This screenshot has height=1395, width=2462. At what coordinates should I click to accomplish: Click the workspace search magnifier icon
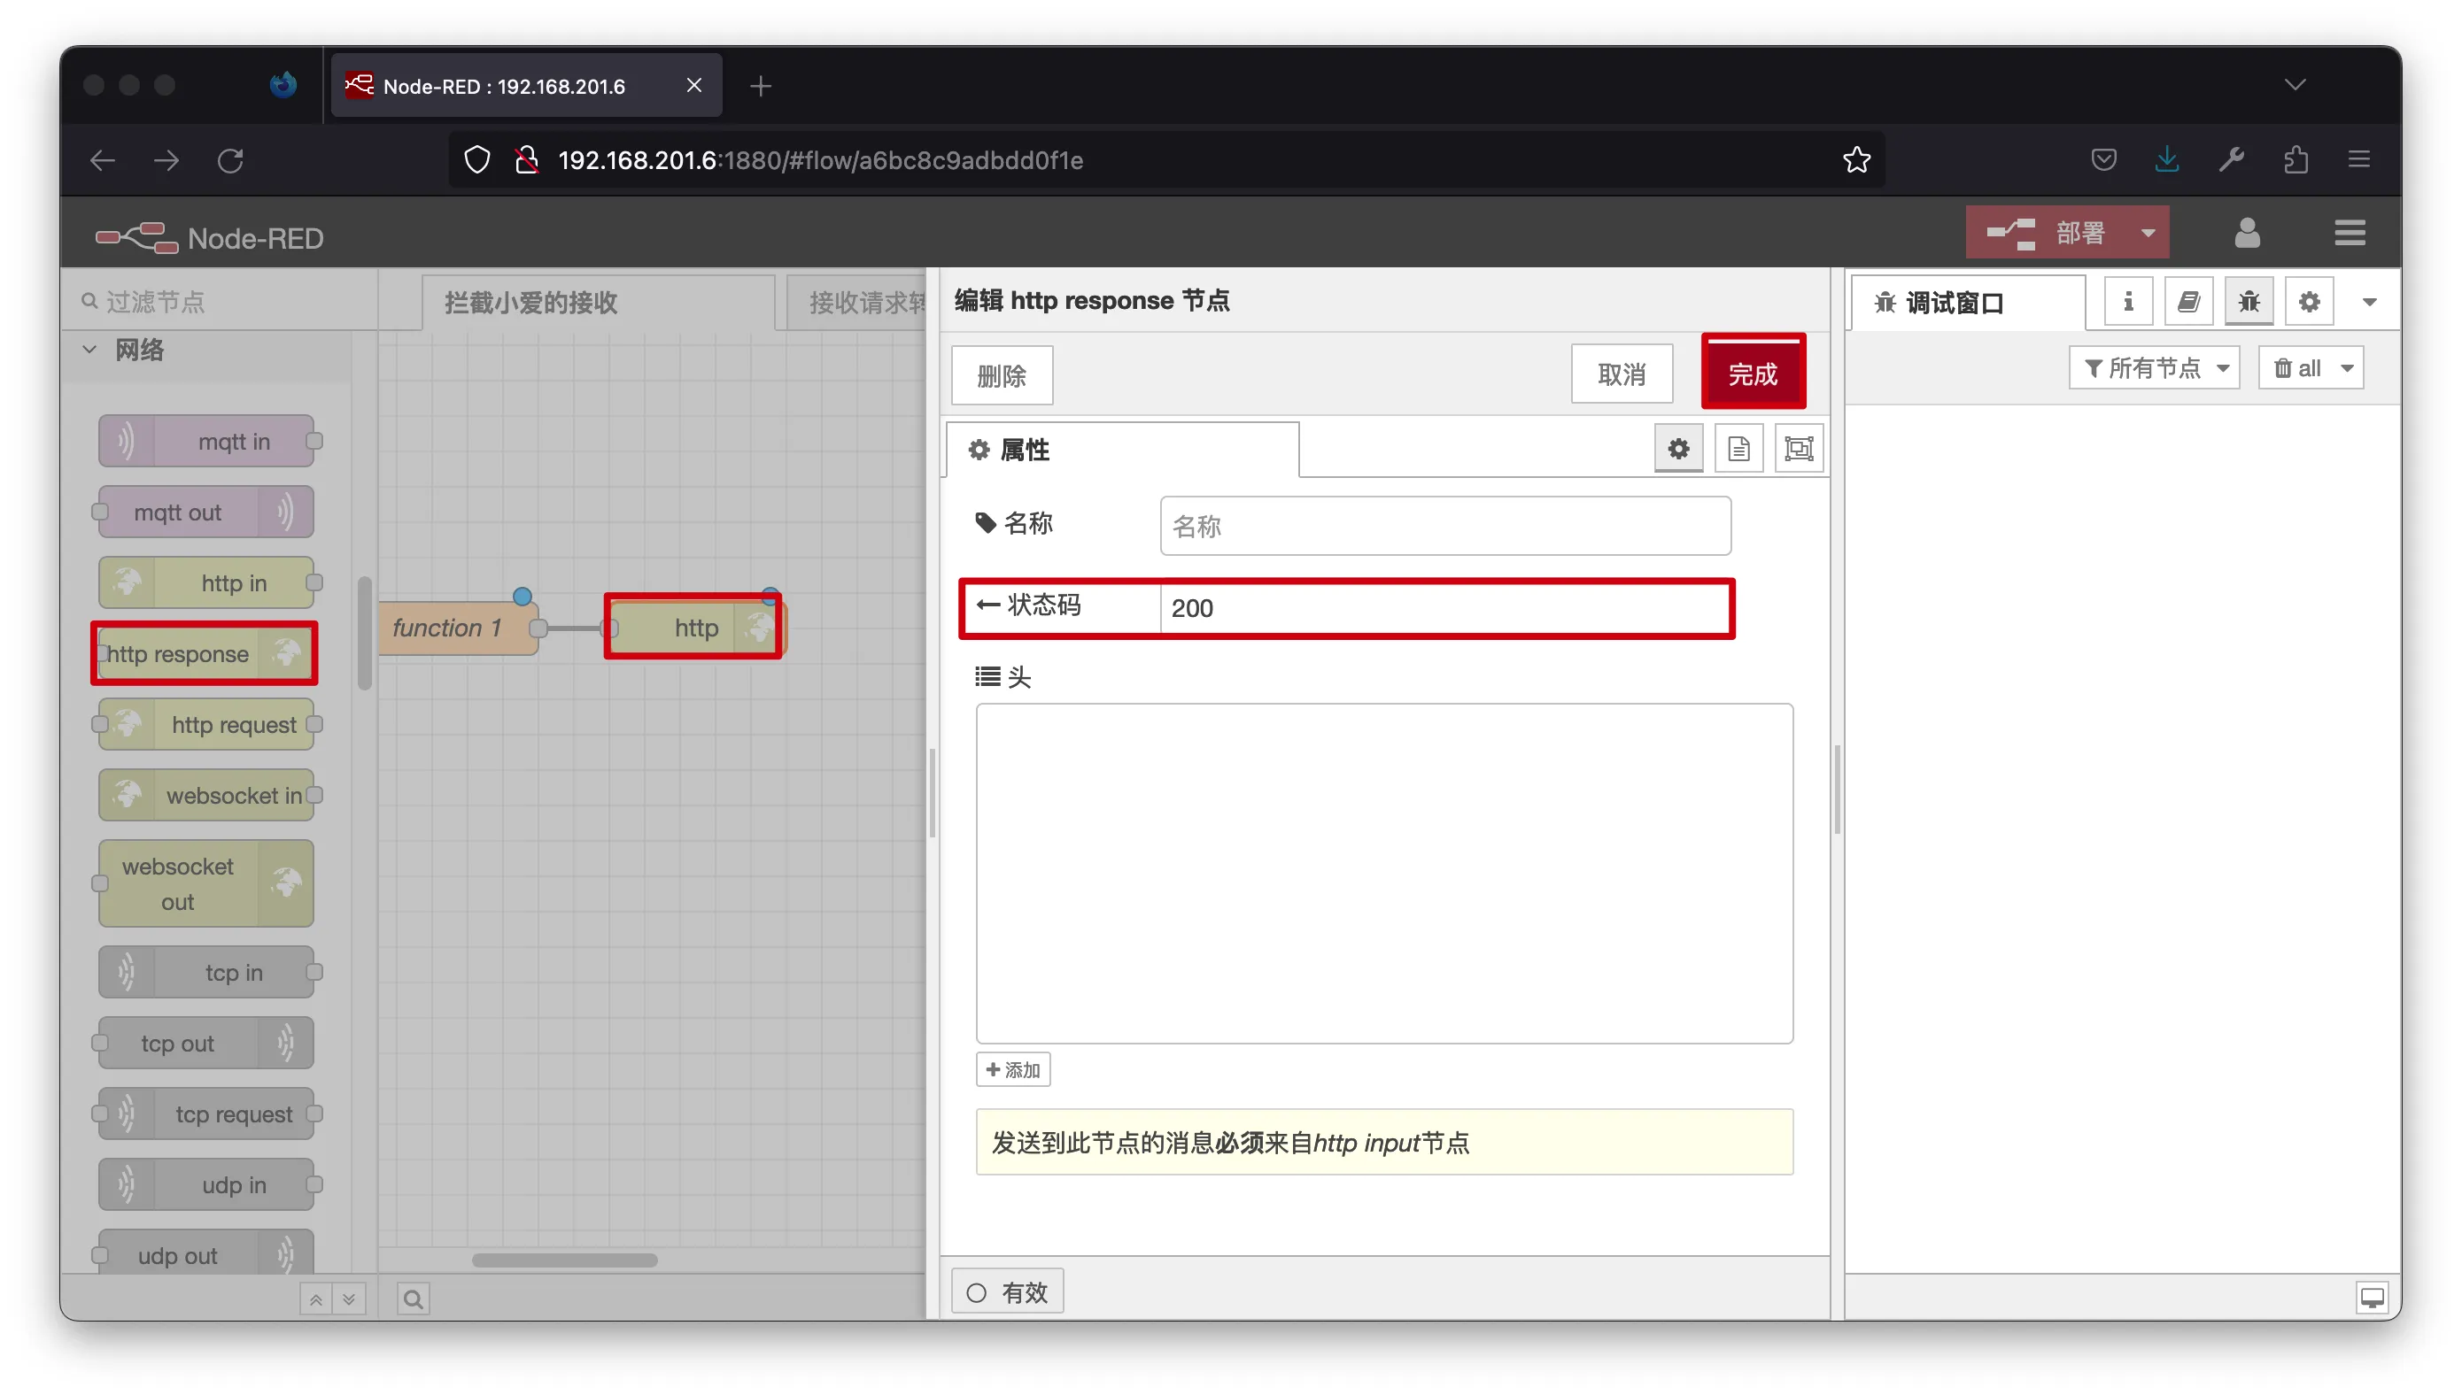(413, 1299)
